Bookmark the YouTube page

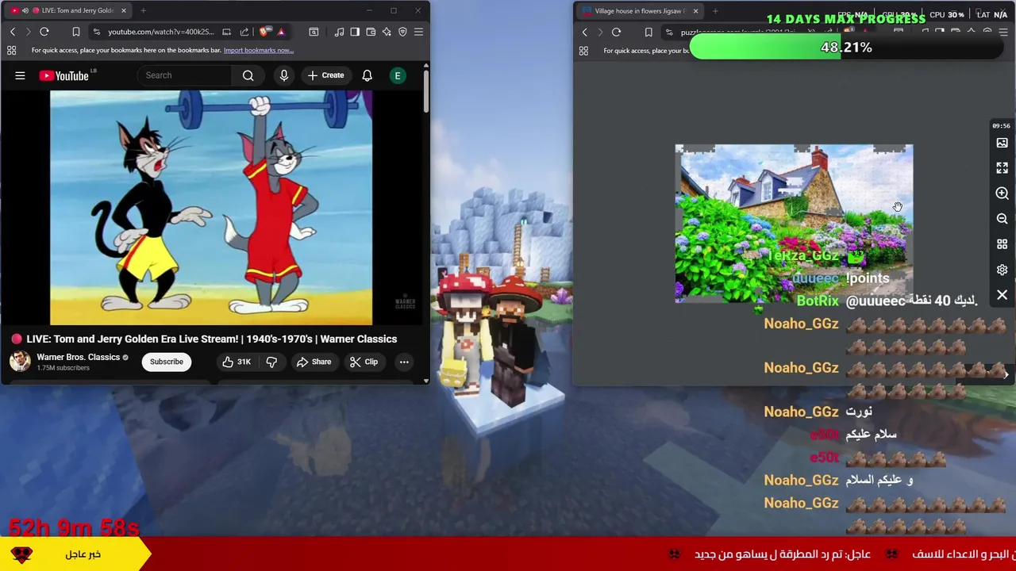76,32
